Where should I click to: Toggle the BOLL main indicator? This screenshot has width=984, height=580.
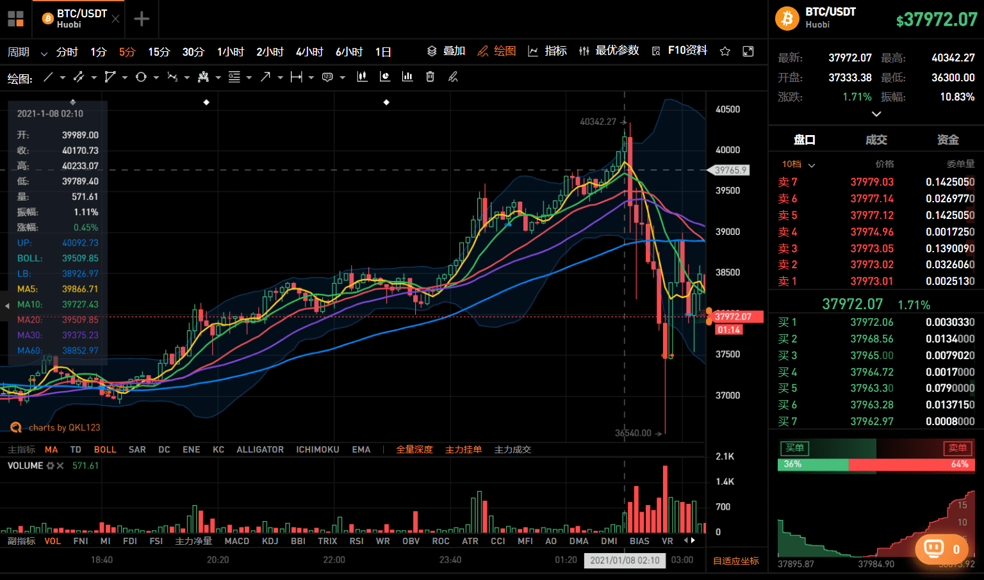[105, 449]
